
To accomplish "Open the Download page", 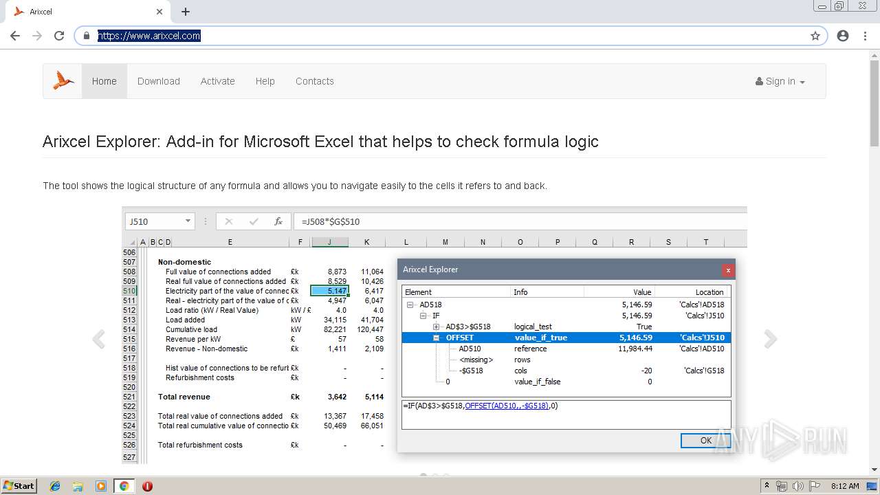I will pyautogui.click(x=159, y=81).
